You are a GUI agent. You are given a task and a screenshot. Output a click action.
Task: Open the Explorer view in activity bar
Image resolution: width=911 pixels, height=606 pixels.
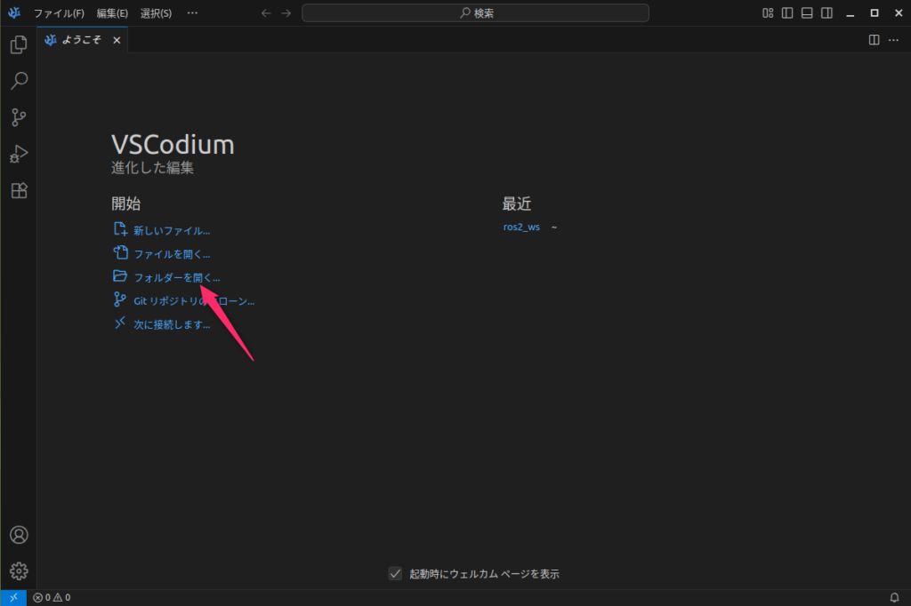18,44
